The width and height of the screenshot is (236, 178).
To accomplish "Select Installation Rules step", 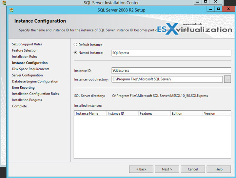I will tap(25, 56).
